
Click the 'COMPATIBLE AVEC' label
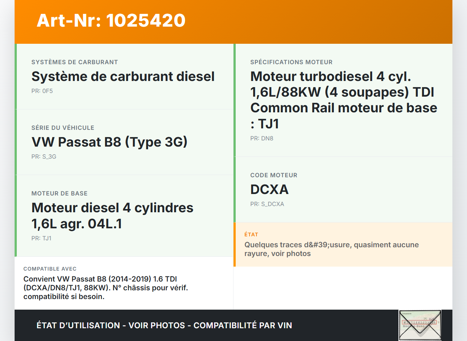(50, 269)
